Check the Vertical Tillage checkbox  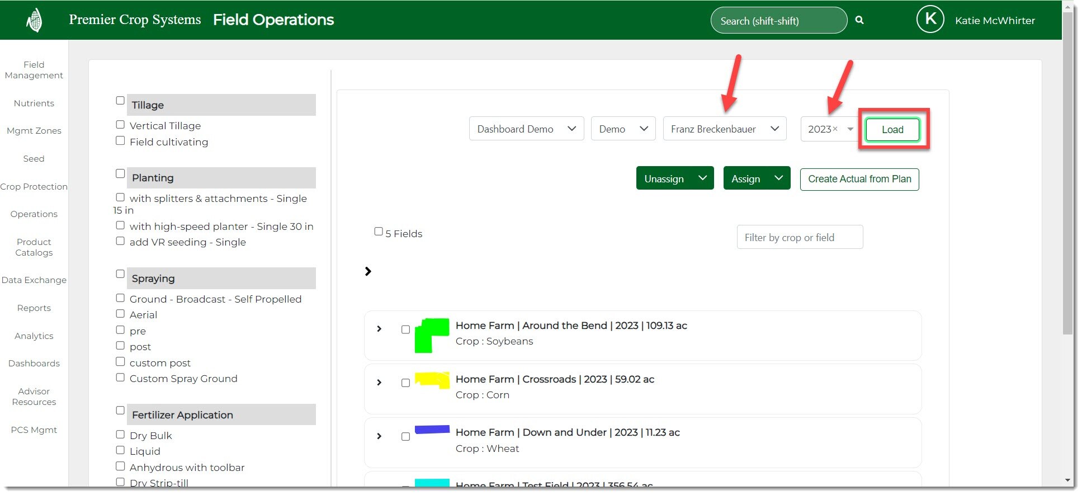pos(120,125)
